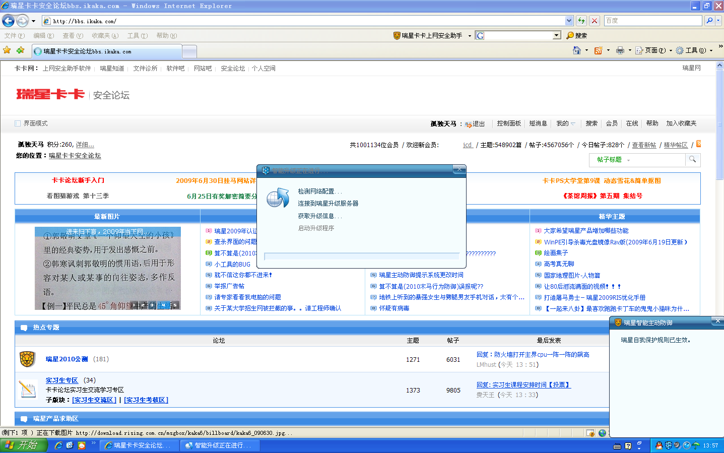Open the 帖子标题 search type dropdown
Screen dimensions: 724x453
tap(628, 160)
